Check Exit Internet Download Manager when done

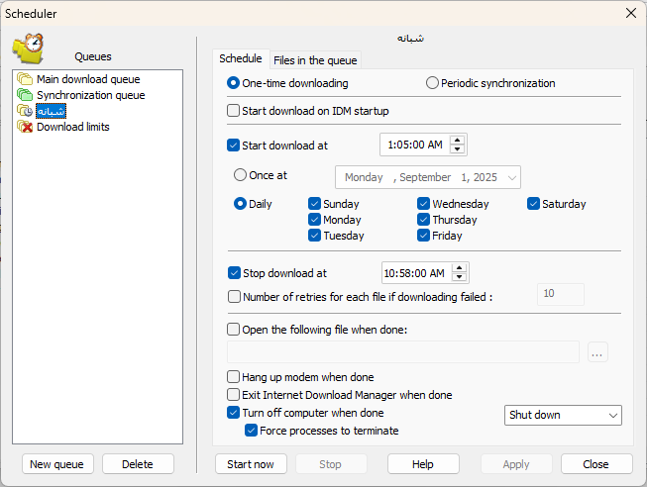[233, 395]
